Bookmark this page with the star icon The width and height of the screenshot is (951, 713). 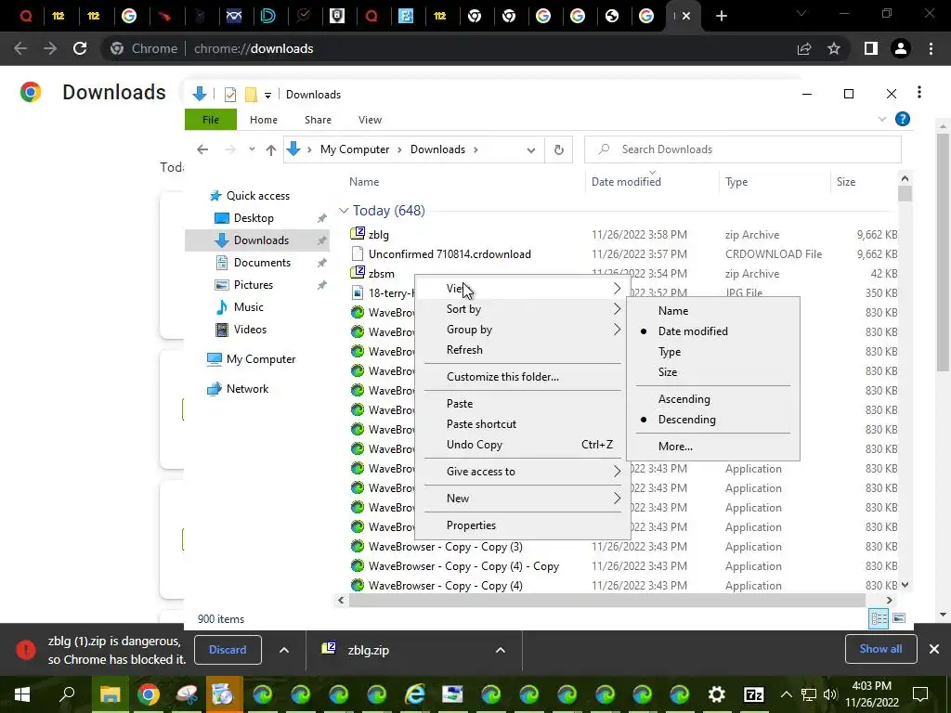834,48
